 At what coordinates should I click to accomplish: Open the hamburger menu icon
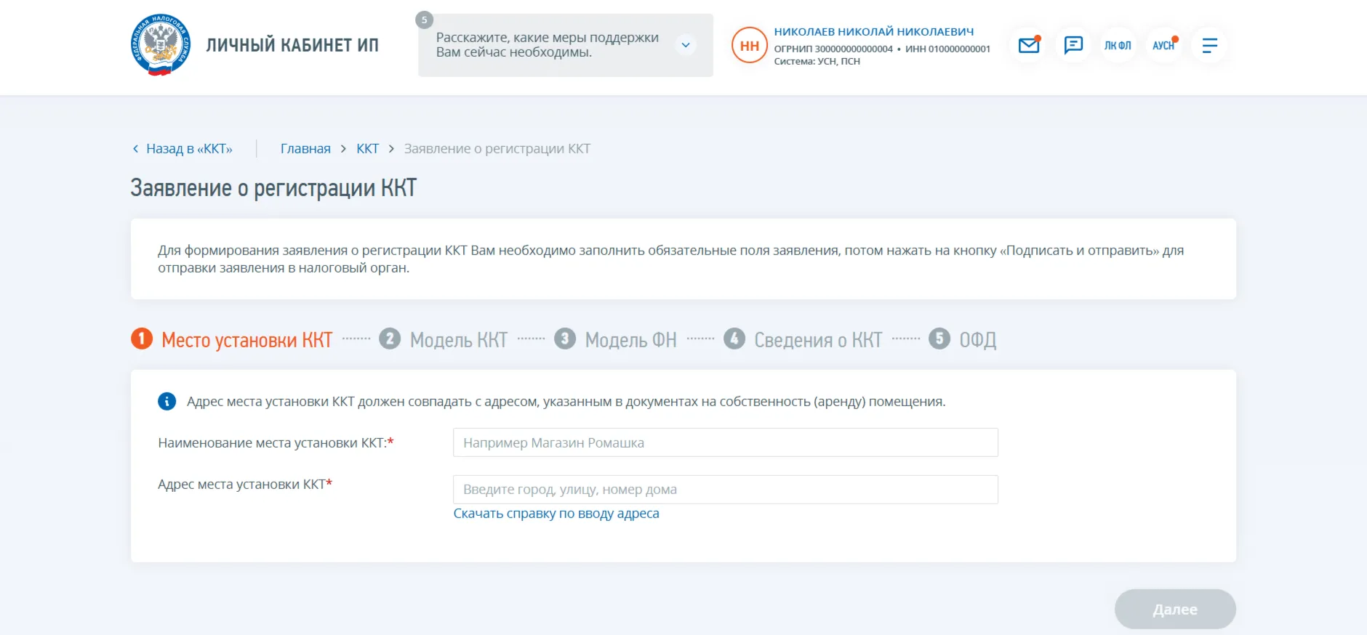pyautogui.click(x=1209, y=46)
